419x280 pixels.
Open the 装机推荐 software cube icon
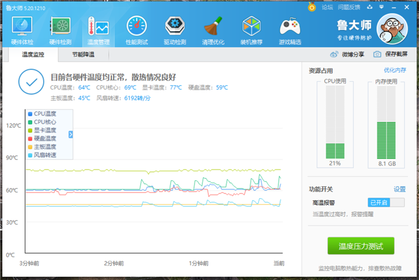(x=251, y=26)
